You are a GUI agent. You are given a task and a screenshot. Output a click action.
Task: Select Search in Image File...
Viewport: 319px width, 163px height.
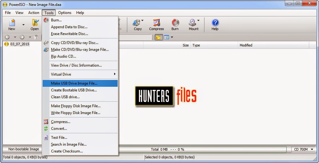coord(80,144)
